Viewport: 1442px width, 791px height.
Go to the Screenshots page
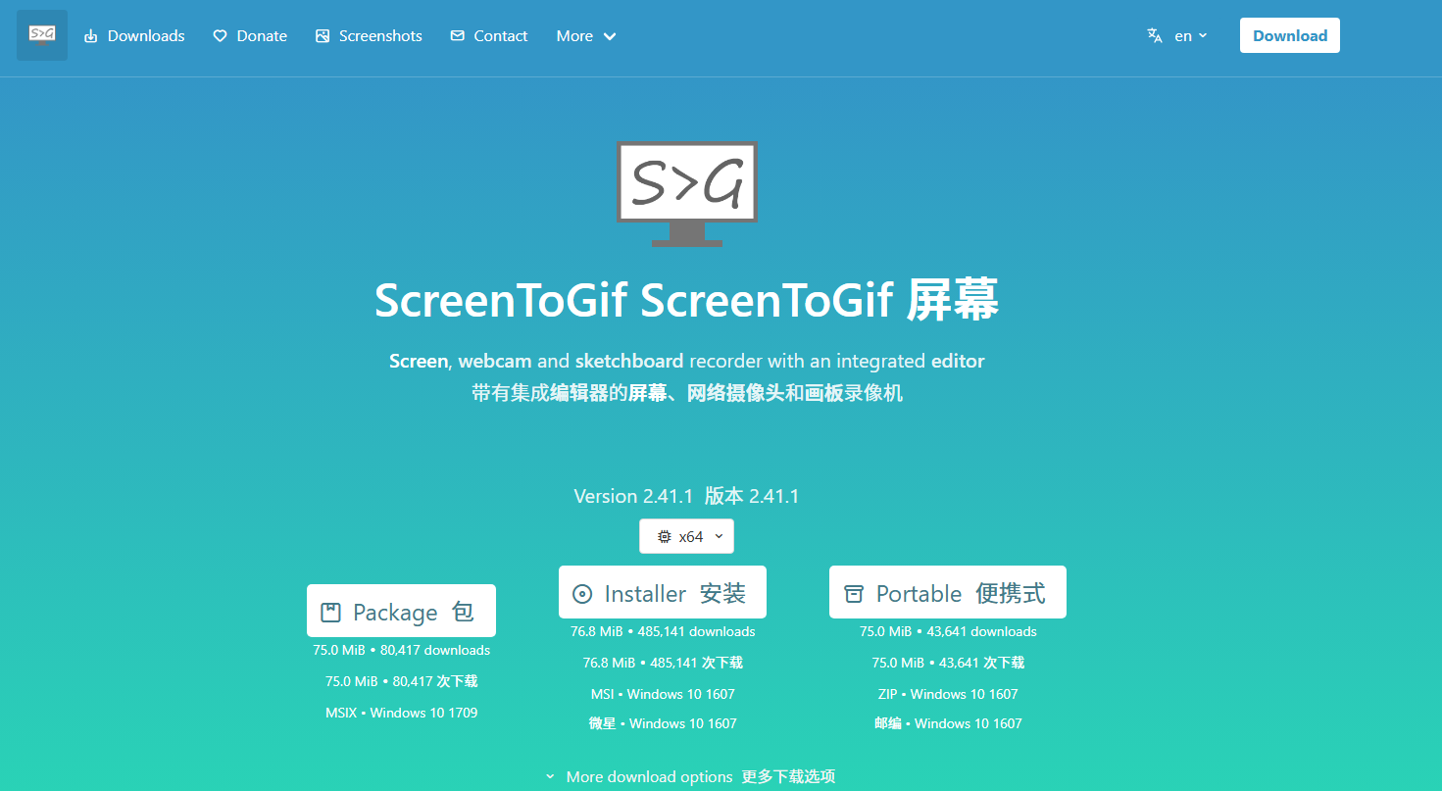click(x=369, y=36)
